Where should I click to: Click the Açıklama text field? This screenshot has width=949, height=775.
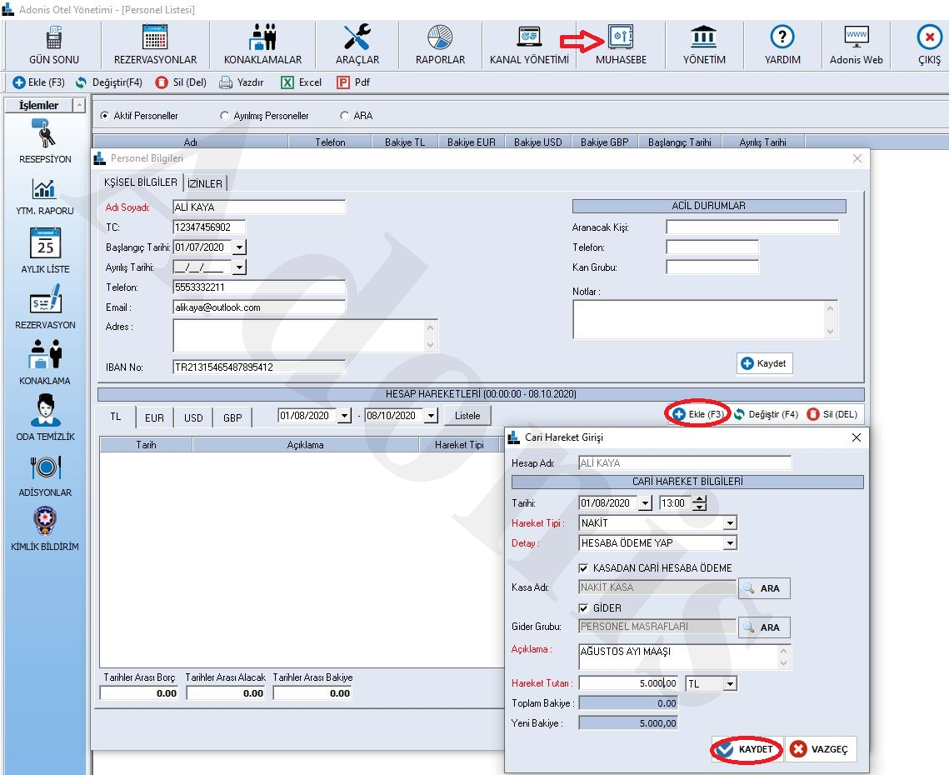click(x=678, y=656)
